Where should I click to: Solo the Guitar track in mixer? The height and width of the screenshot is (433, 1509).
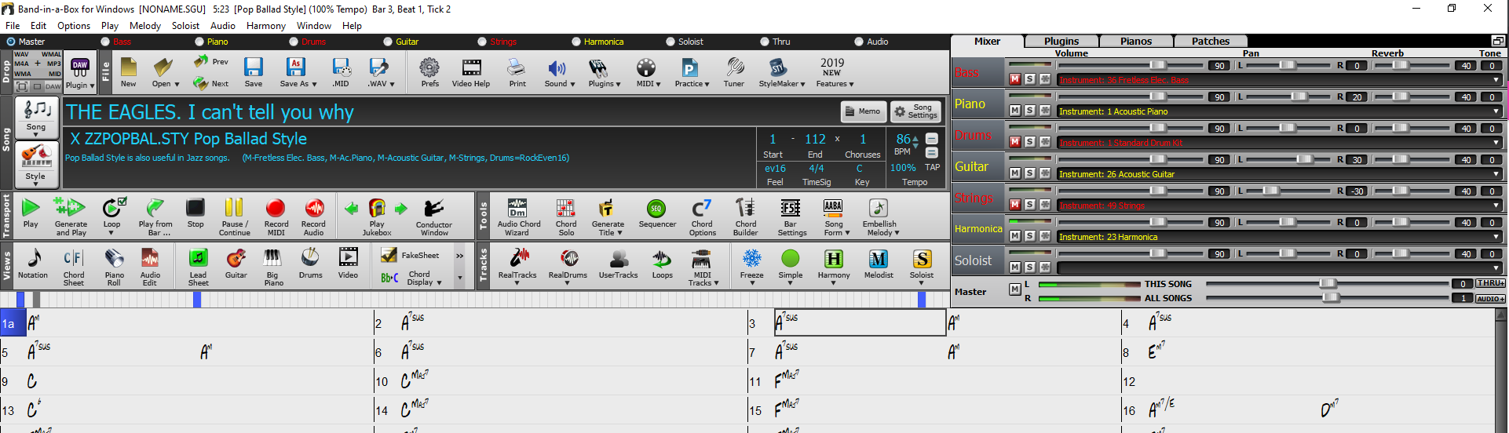coord(1030,173)
